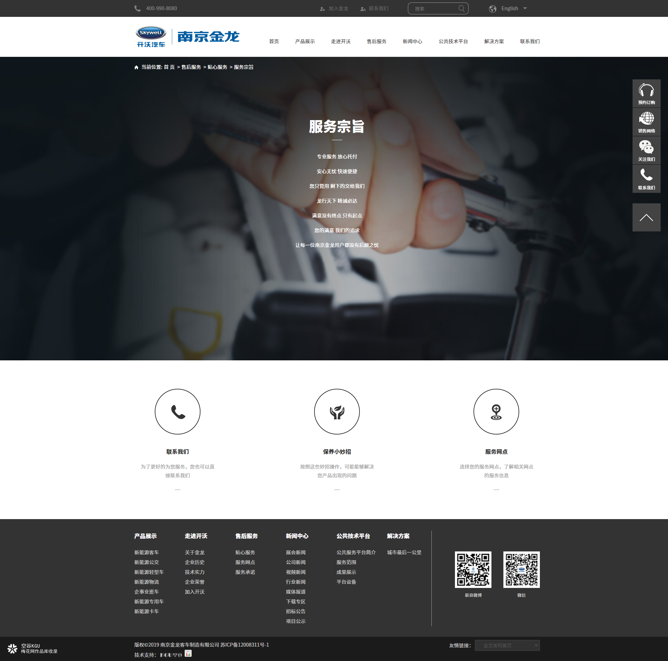Click the footer link 服务承诺
668x661 pixels.
(245, 572)
